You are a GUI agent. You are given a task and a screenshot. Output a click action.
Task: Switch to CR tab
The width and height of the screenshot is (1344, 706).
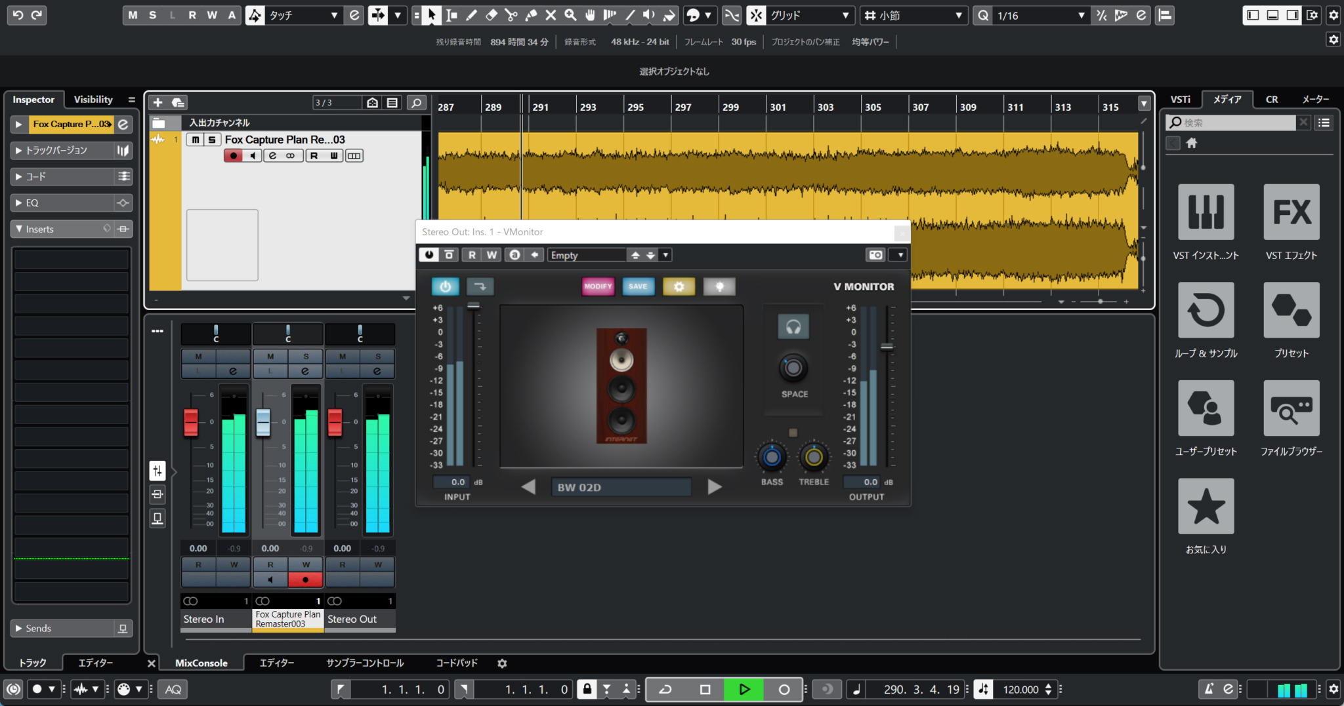1271,100
